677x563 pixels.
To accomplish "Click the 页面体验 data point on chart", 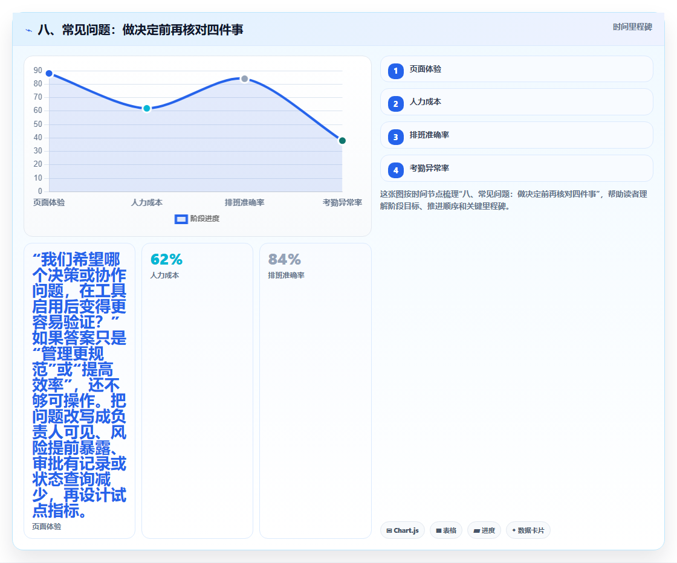I will [x=49, y=73].
